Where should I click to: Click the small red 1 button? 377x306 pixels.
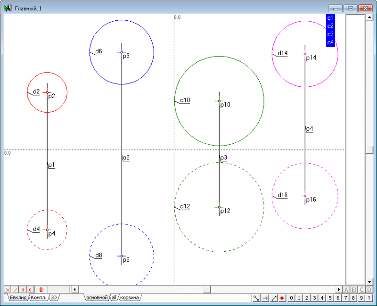(x=23, y=289)
